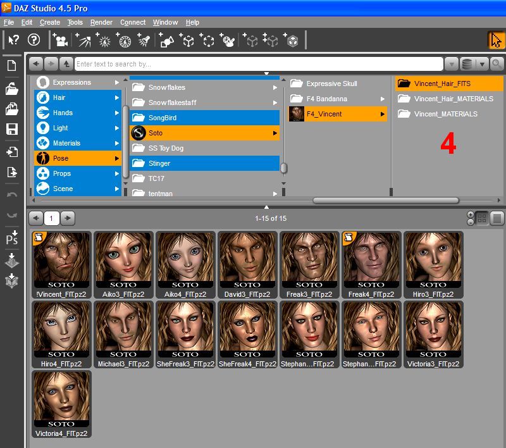
Task: Select the !Vincent_FIT.pz2 thumbnail
Action: click(61, 264)
